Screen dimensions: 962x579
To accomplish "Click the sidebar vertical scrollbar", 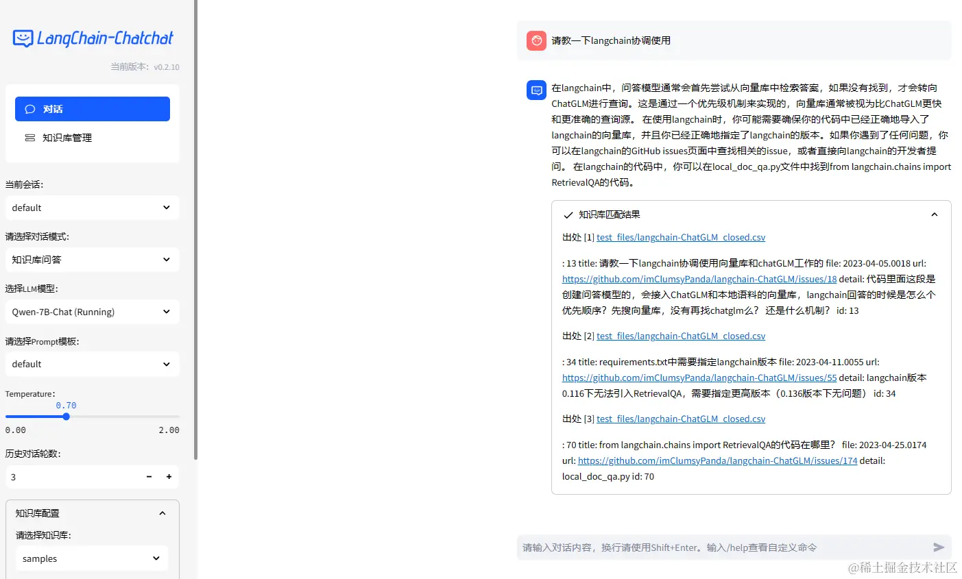I will [196, 230].
